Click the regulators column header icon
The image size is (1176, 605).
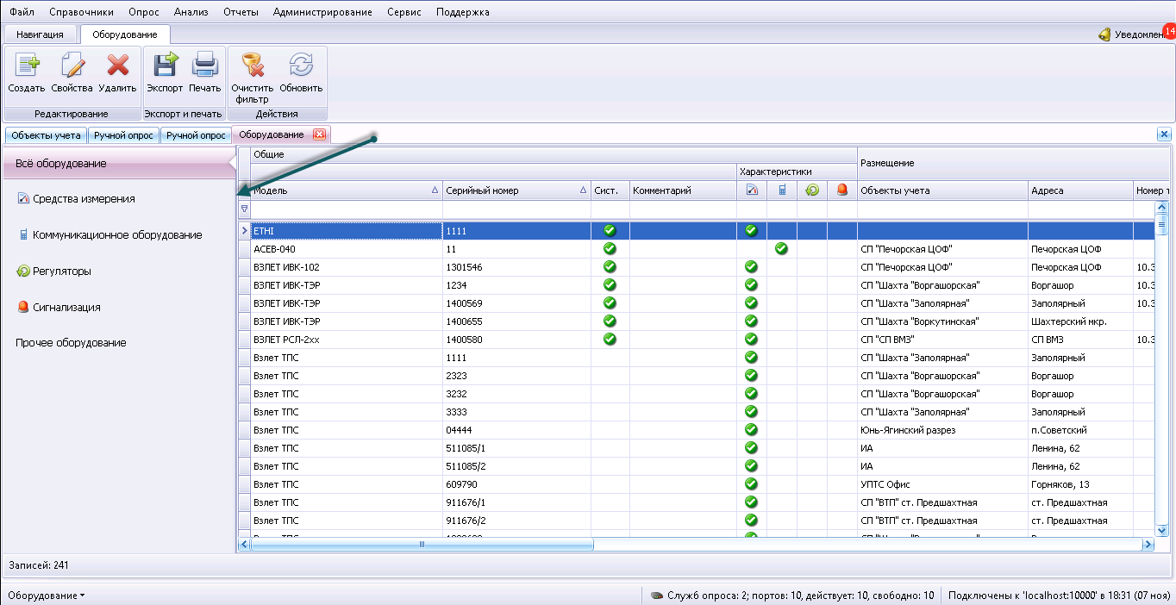(x=812, y=190)
